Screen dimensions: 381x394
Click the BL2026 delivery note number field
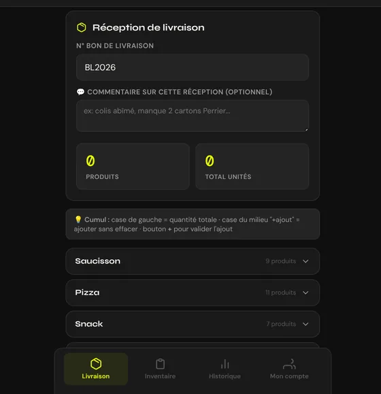point(193,67)
